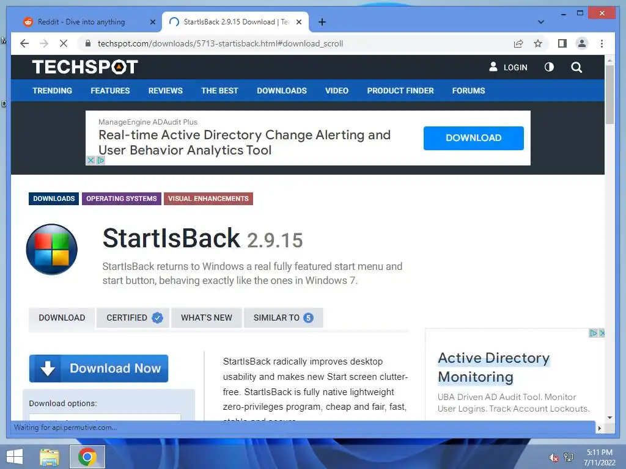Open the FORUMS nav item
Viewport: 626px width, 469px height.
468,90
